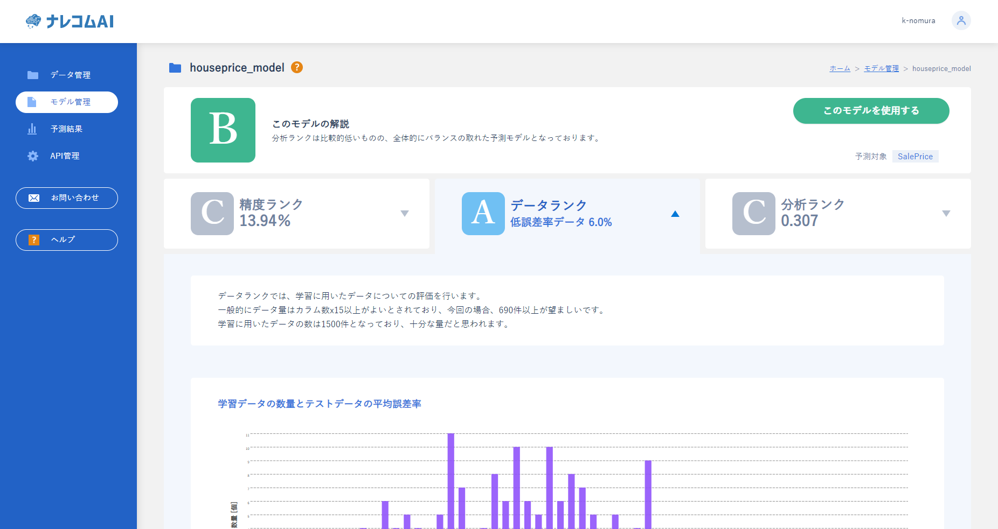
Task: Click the houseprice_model breadcrumb text
Action: click(941, 68)
